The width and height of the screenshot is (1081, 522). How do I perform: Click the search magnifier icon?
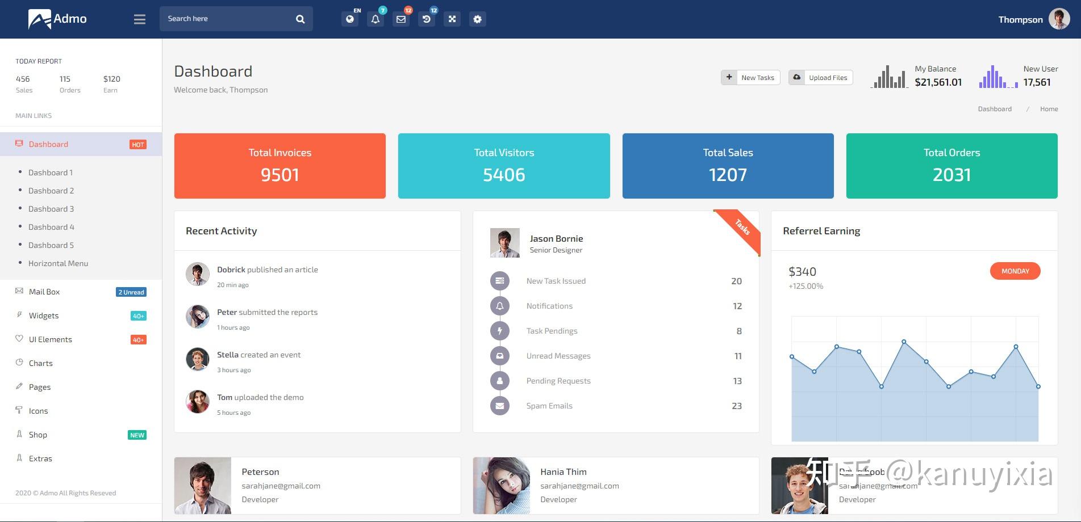(300, 19)
